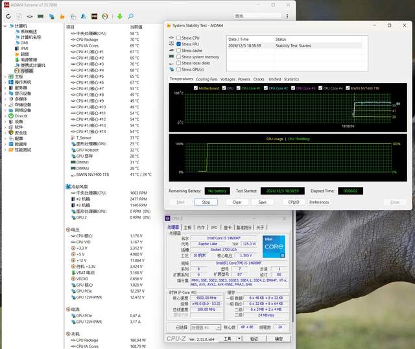Click the green download arrow toolbar icon
Viewport: 415px width, 349px height.
click(x=119, y=16)
